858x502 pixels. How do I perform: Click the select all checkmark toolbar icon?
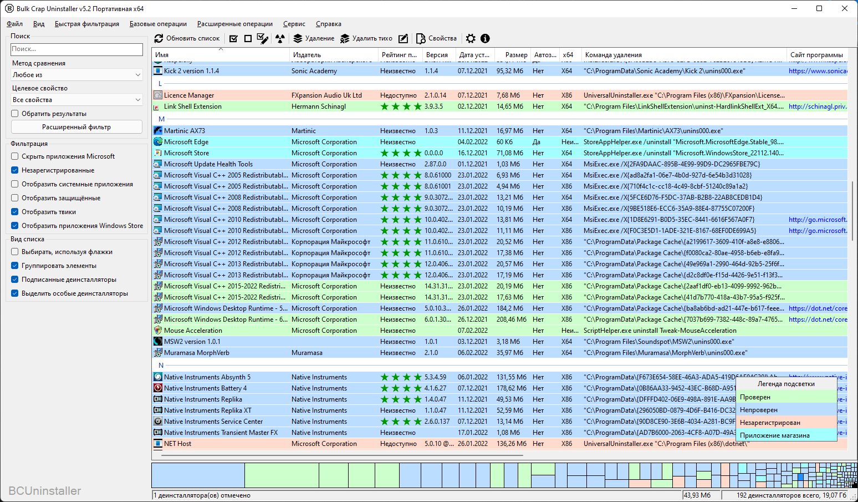click(233, 38)
